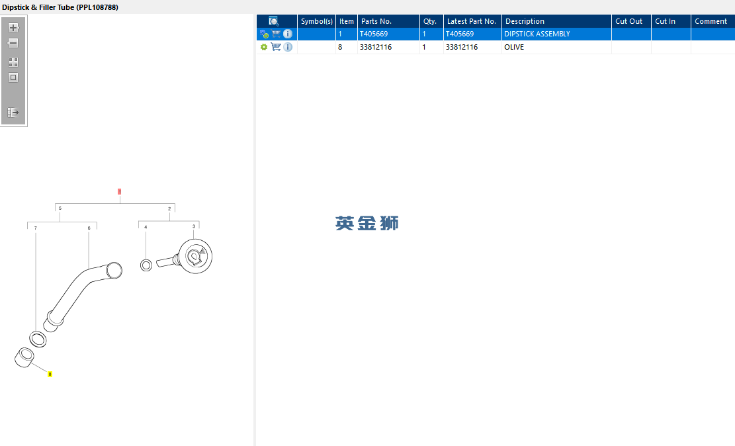
Task: Click the Comment column header
Action: [x=713, y=21]
